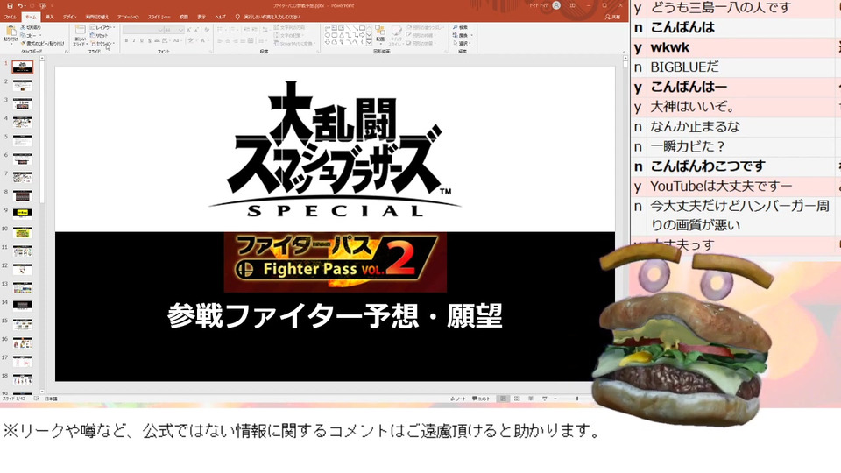Toggle Underline formatting
Viewport: 841px width, 473px height.
[x=142, y=41]
